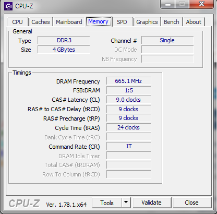Viewport: 217px width, 214px height.
Task: Click the empty Total CAS# (tRDRAM) field
Action: pos(128,165)
